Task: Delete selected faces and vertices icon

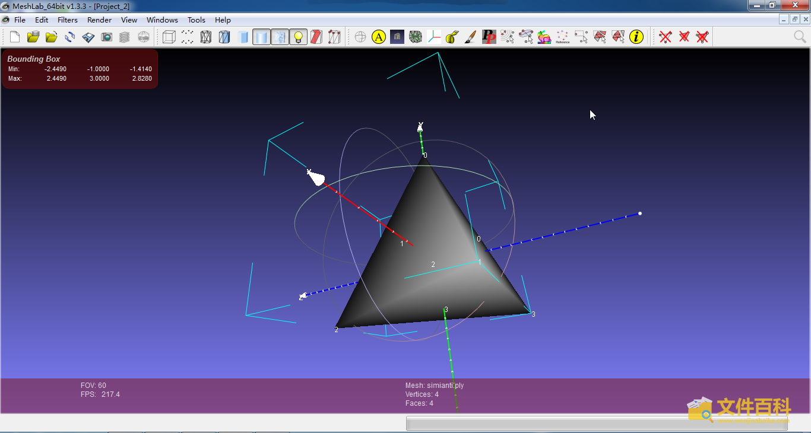Action: [702, 37]
